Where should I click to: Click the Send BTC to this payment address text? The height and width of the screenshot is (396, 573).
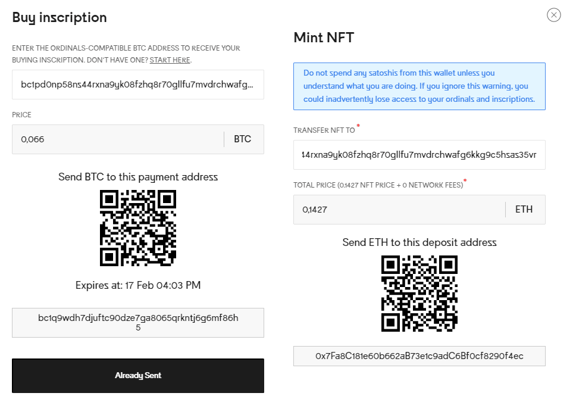click(x=138, y=177)
